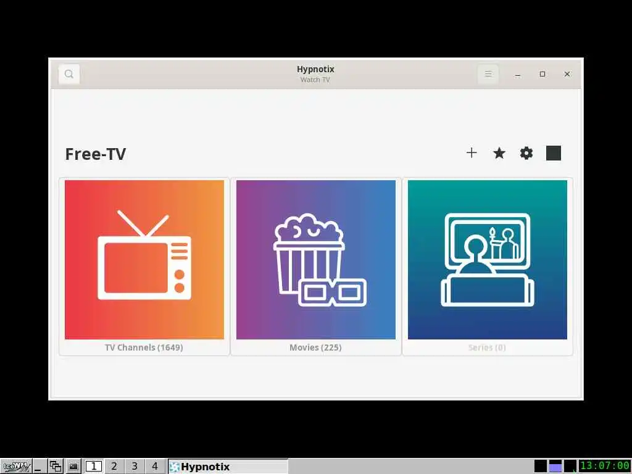
Task: Click the Free-TV provider heading
Action: click(x=96, y=154)
